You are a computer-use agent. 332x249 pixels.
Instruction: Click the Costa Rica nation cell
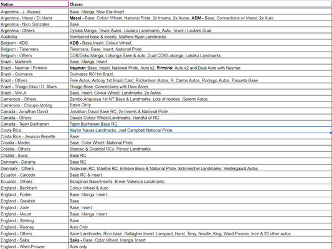coord(34,130)
